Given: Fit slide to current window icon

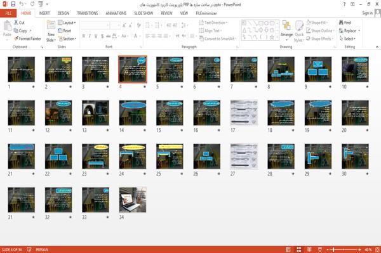Looking at the screenshot, I should (x=377, y=249).
